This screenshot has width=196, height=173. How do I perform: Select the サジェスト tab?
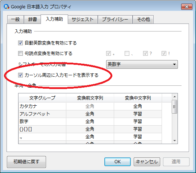pyautogui.click(x=83, y=20)
